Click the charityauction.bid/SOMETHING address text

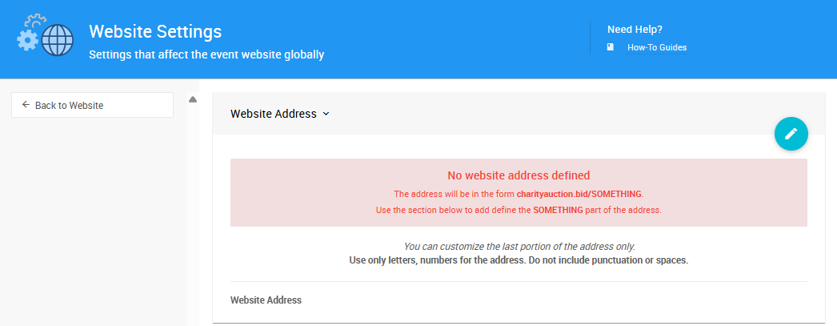point(579,194)
